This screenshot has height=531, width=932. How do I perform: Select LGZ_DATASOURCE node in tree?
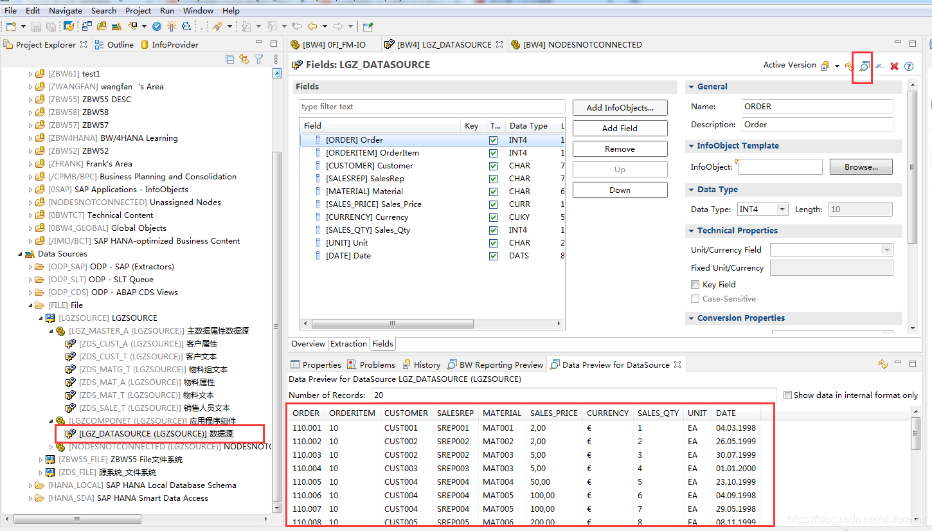tap(156, 434)
